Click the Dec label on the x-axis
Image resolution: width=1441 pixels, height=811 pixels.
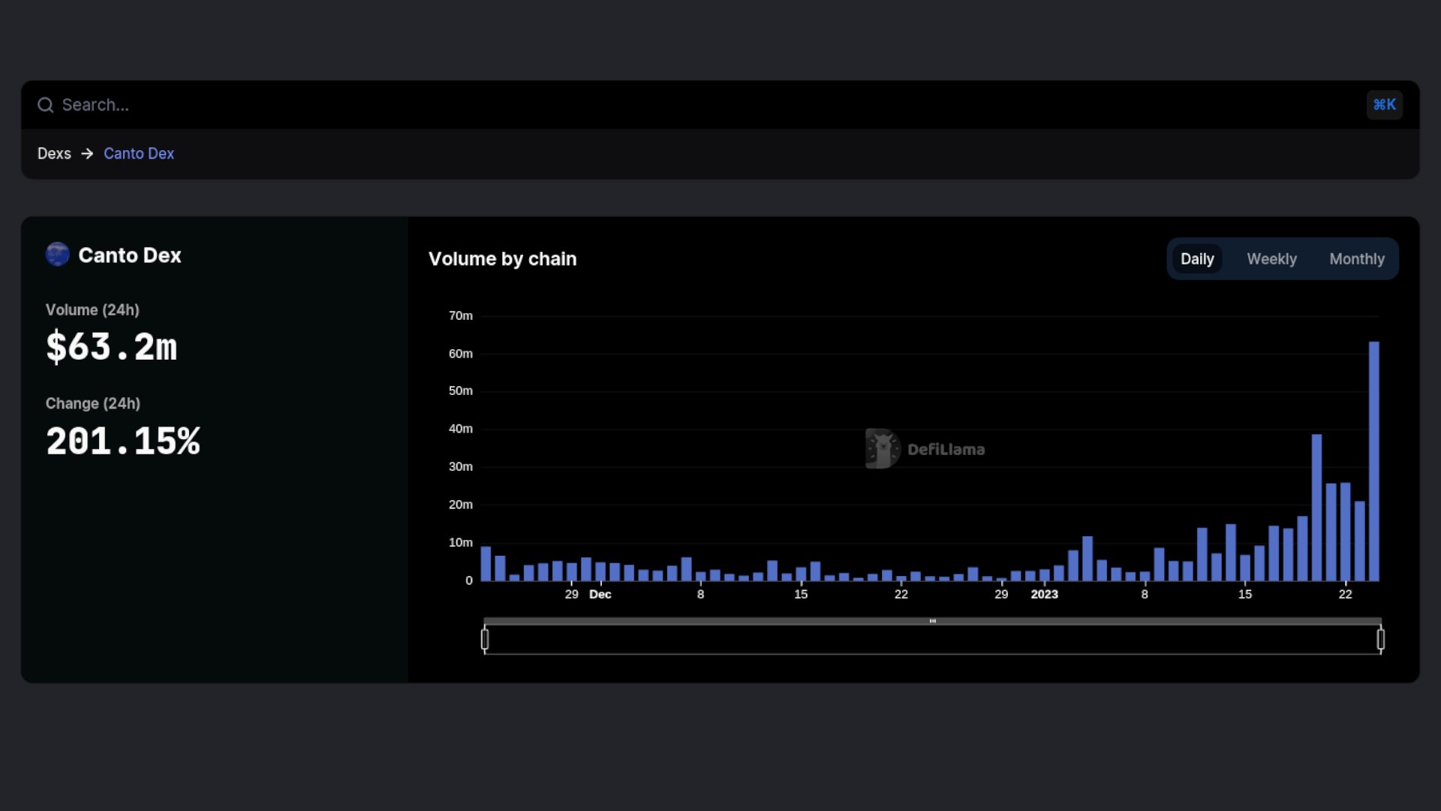600,594
